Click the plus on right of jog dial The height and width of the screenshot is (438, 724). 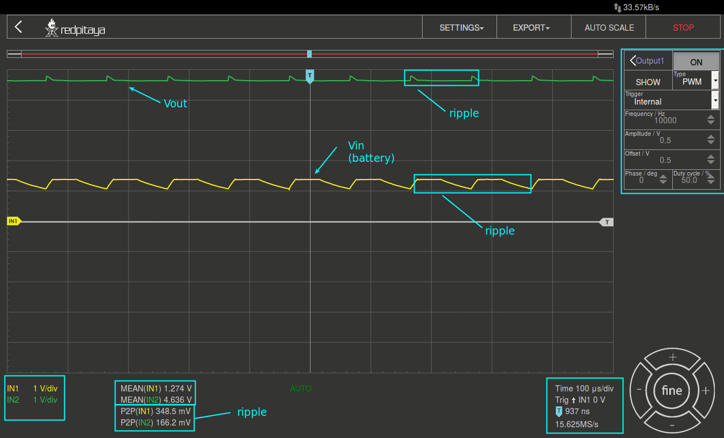[706, 390]
